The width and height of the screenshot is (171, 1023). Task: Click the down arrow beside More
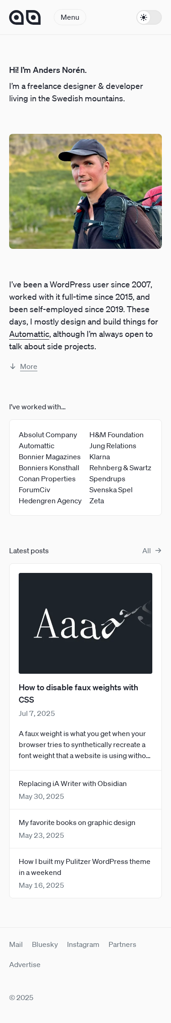coord(13,366)
